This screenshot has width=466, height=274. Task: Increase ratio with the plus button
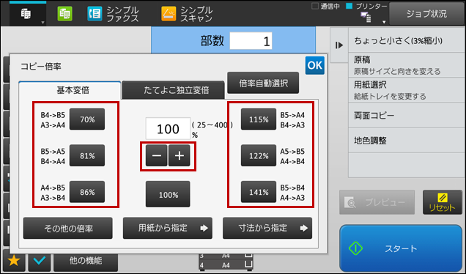click(x=180, y=156)
